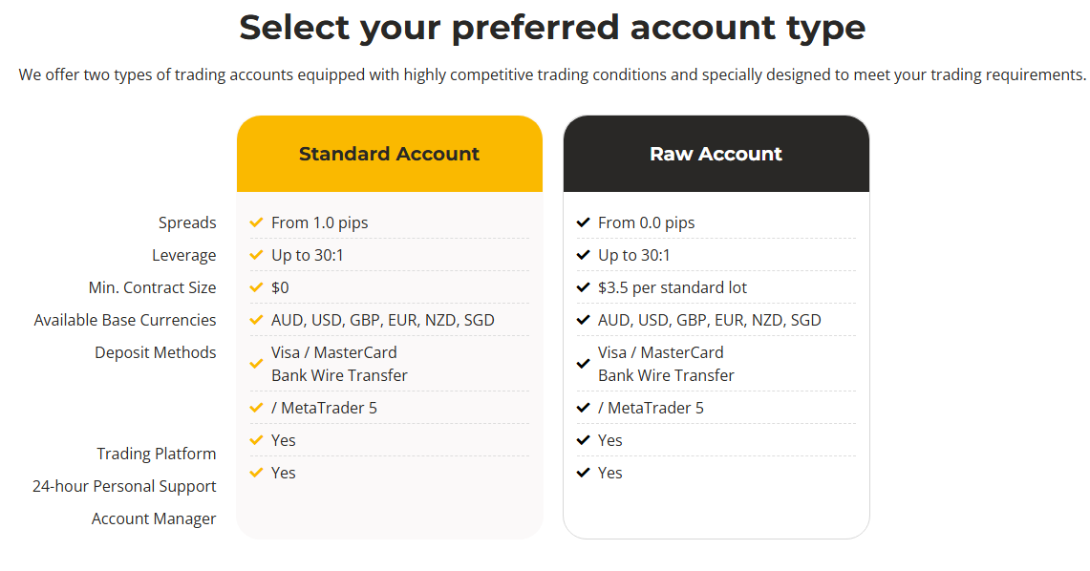Click the Leverage row label
The image size is (1090, 571).
click(x=184, y=256)
